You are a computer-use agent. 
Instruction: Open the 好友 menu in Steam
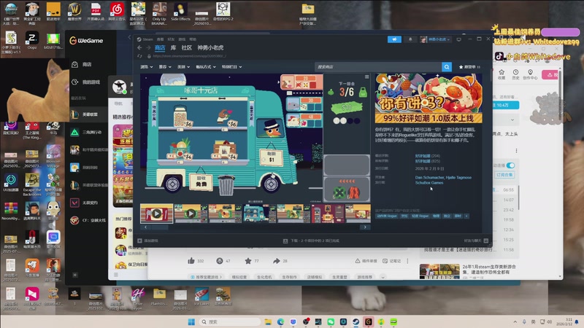tap(171, 39)
